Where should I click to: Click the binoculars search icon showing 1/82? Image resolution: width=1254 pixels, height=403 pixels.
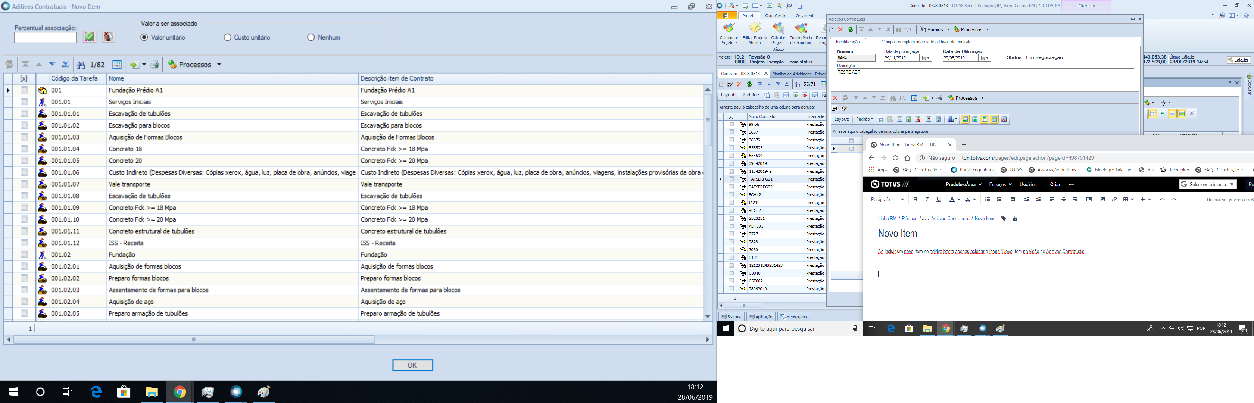point(81,65)
